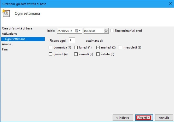The image size is (174, 122).
Task: Open the start date calendar picker
Action: pos(78,31)
